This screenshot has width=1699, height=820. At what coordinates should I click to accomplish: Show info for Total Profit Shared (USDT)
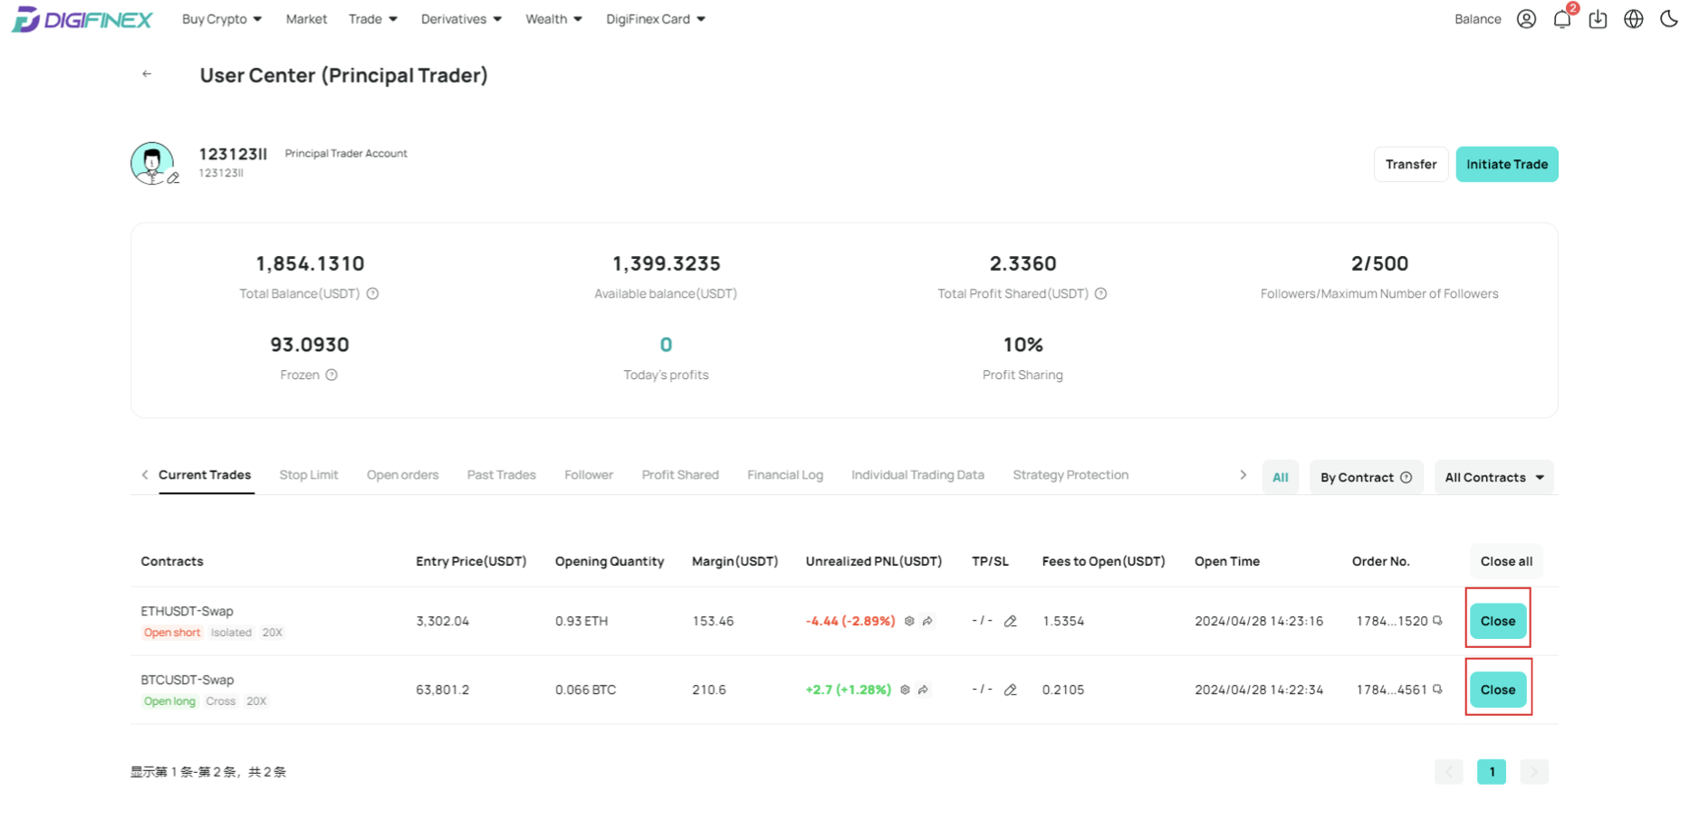[1100, 293]
